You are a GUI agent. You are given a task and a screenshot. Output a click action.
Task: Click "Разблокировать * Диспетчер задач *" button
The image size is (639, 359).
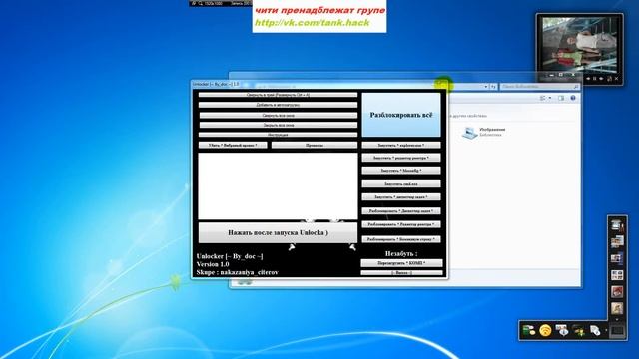[x=401, y=211]
